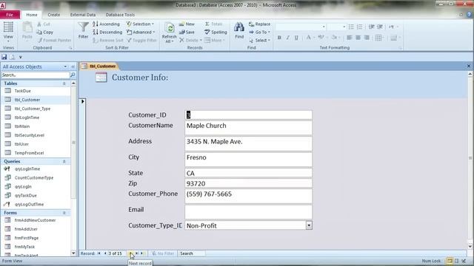Switch to External Data tab
This screenshot has height=266, width=474.
click(x=83, y=15)
